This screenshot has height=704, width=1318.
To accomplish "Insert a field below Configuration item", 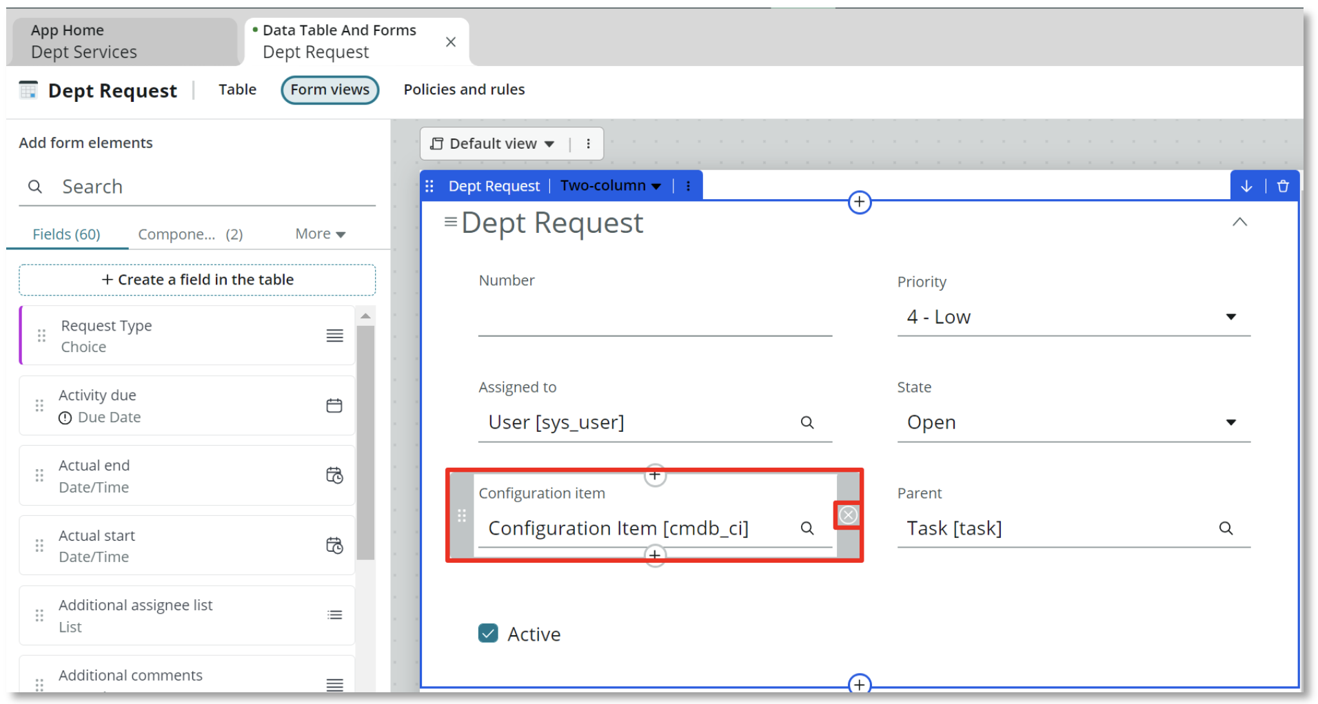I will point(655,555).
